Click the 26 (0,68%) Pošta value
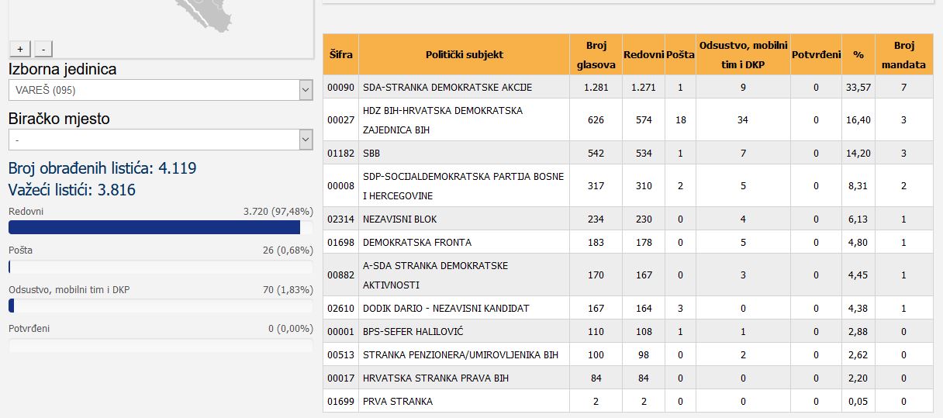This screenshot has width=943, height=418. [x=288, y=250]
